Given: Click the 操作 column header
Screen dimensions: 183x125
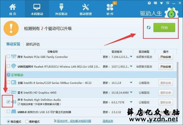Looking at the screenshot, I should [x=166, y=52].
